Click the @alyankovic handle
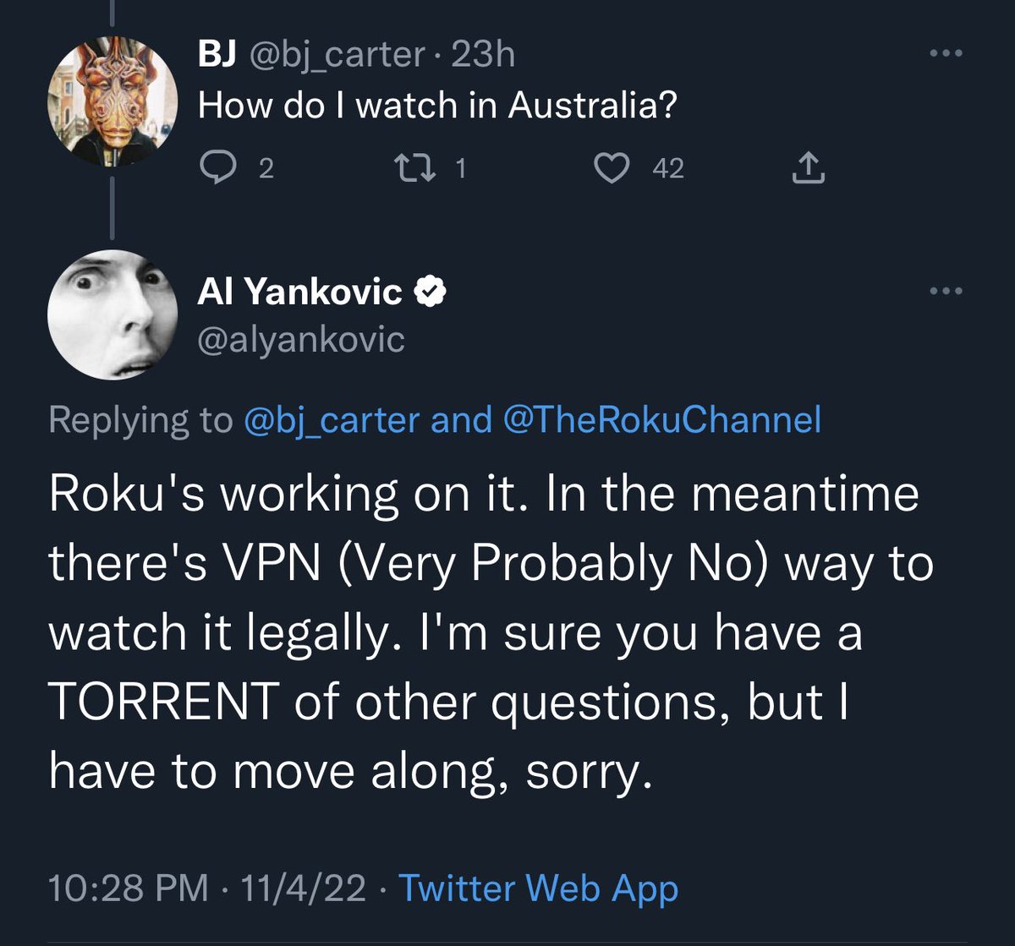 (301, 340)
